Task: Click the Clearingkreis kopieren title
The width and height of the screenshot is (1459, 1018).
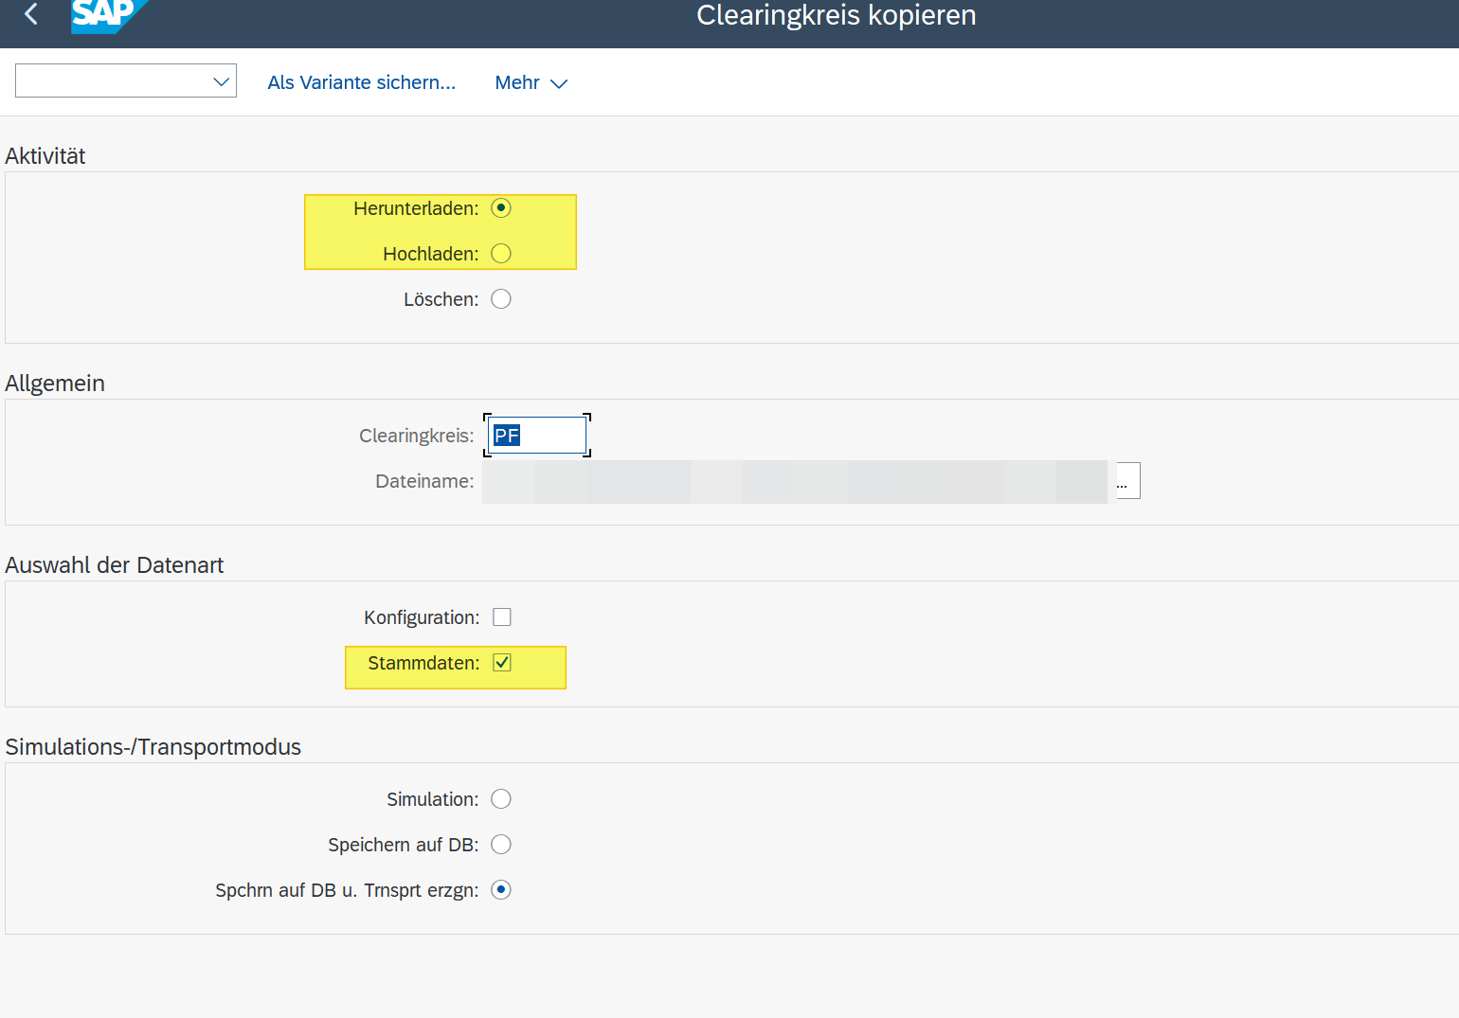Action: pos(836,15)
